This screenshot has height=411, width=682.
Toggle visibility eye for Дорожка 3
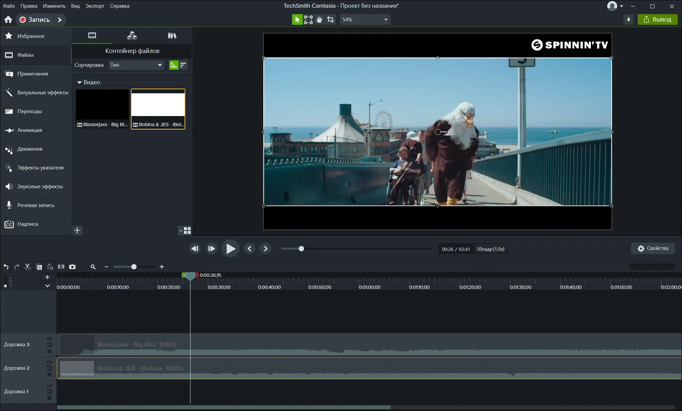click(x=49, y=339)
